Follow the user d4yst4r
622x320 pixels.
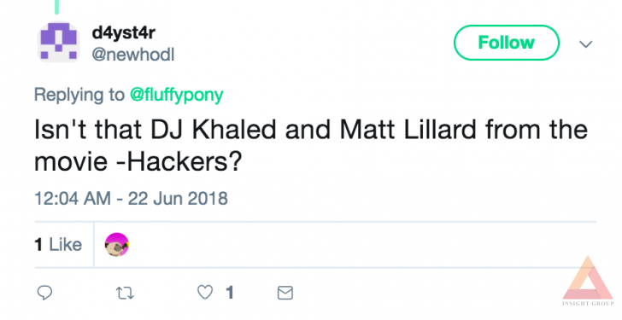point(507,43)
